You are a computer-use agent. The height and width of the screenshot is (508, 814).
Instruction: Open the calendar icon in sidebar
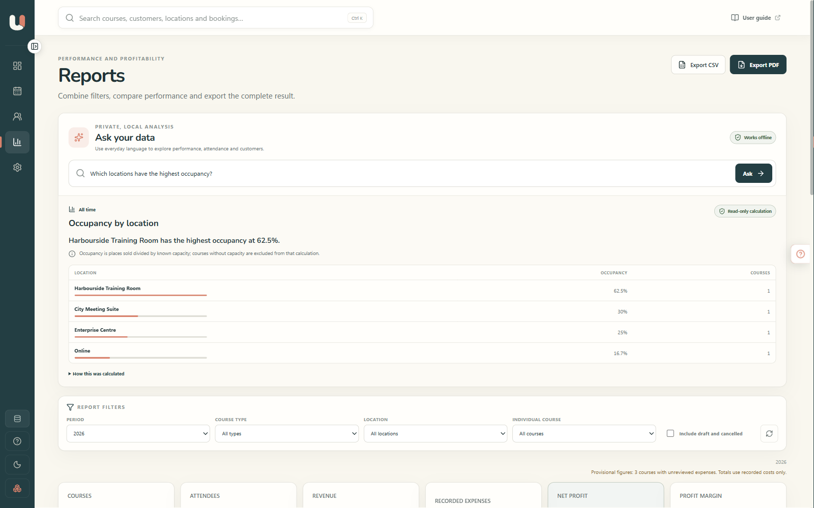point(17,91)
